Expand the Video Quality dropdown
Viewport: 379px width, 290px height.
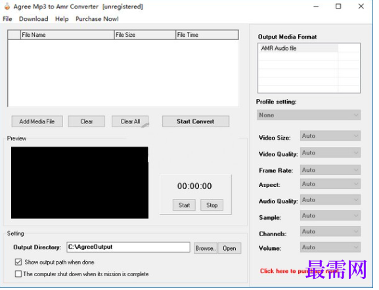[x=330, y=153]
